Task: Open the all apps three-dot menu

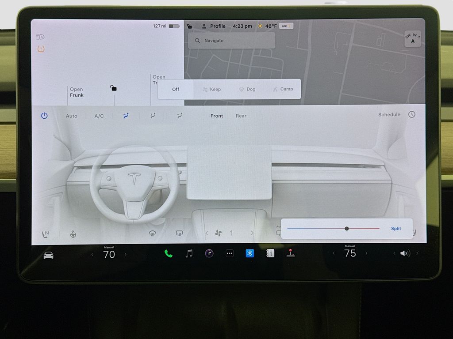Action: click(230, 253)
